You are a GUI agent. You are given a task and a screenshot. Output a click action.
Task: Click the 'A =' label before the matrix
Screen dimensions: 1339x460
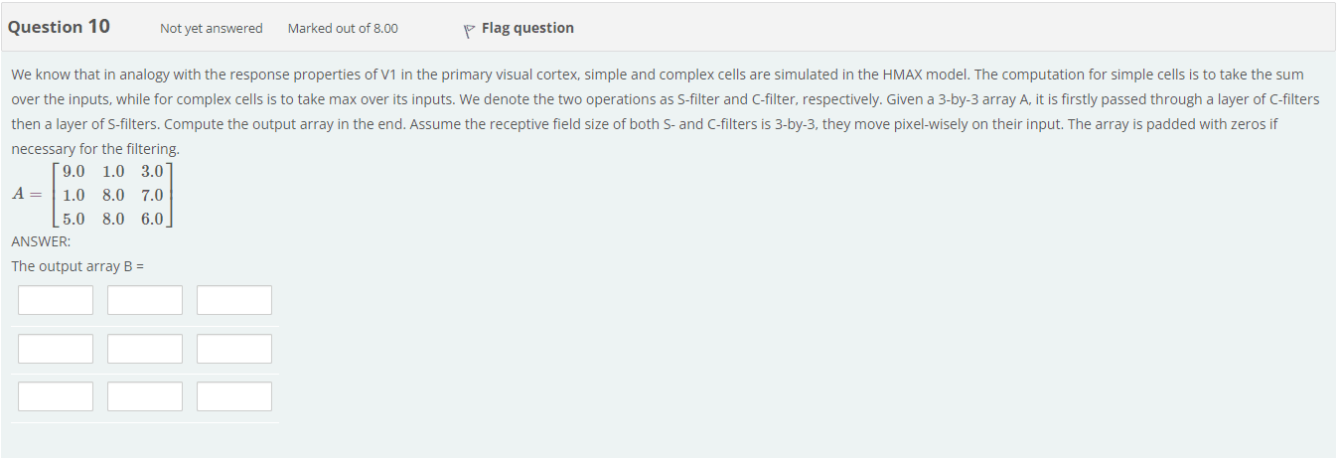(27, 195)
